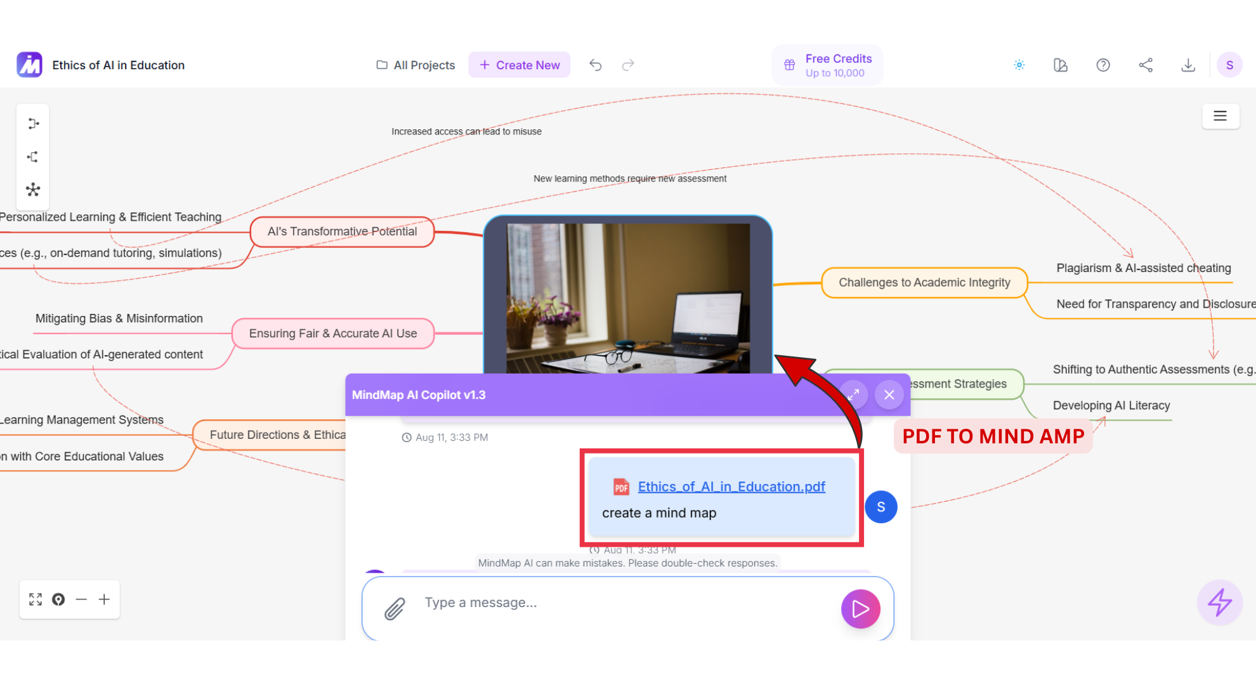Screen dimensions: 1256x685
Task: Click 'New learning methods require new assessment' label
Action: click(630, 179)
